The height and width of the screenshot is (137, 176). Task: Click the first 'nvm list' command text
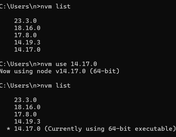[55, 6]
